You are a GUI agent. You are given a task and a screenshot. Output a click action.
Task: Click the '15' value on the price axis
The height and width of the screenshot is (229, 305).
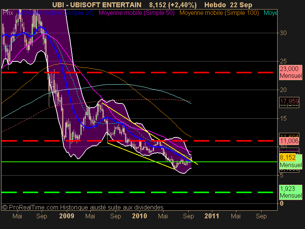[283, 118]
